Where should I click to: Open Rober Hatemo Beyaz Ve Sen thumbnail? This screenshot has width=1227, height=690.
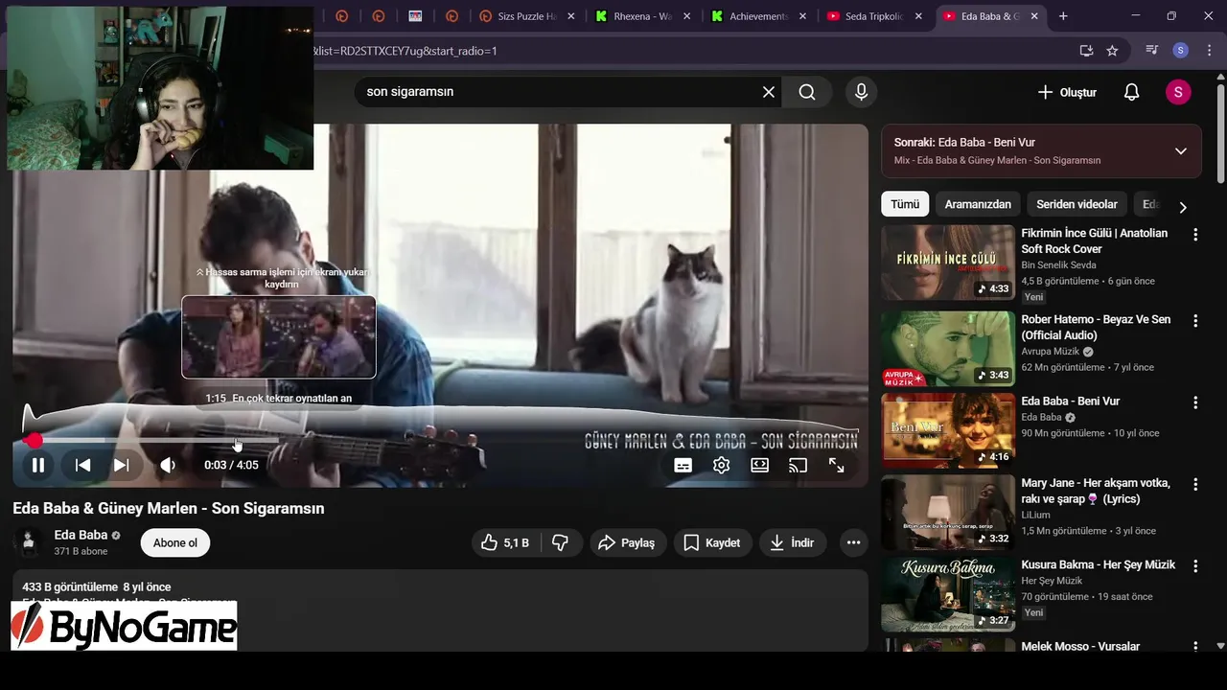(947, 348)
